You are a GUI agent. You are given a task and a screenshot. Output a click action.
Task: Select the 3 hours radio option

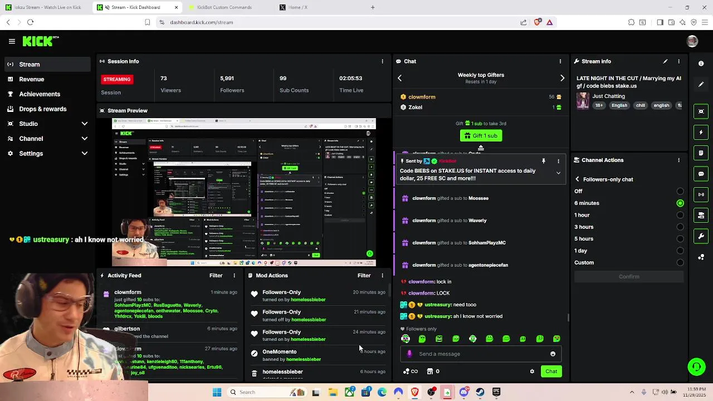click(680, 227)
